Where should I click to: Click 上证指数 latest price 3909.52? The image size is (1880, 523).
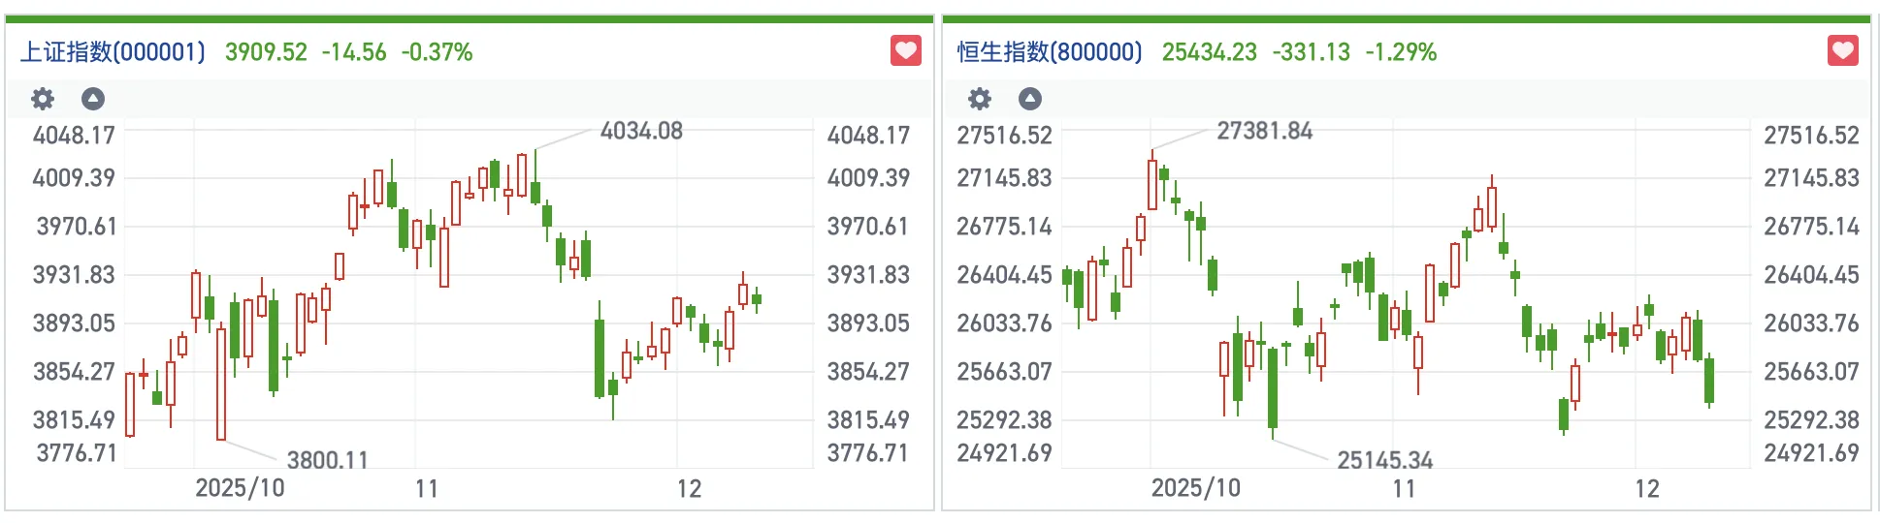click(266, 52)
